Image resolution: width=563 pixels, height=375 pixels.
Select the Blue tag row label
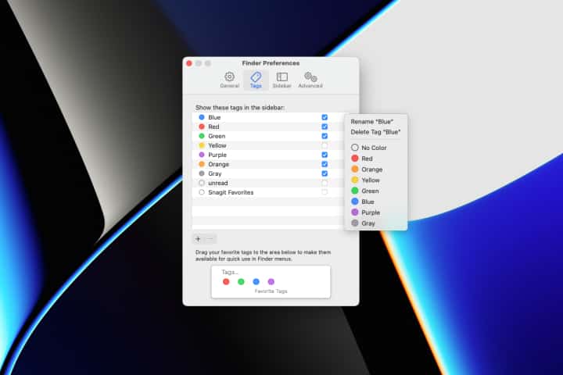point(214,117)
